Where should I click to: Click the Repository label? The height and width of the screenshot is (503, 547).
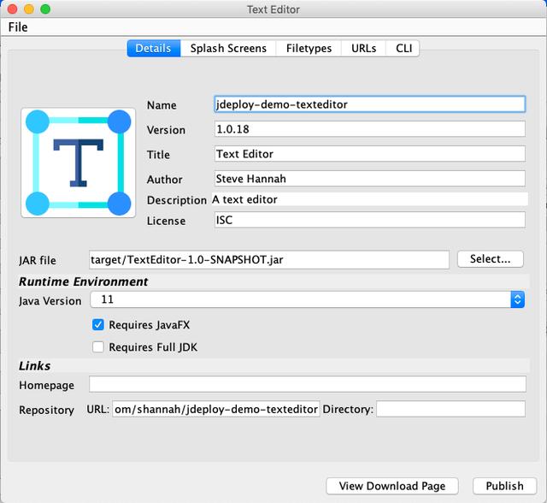tap(46, 410)
